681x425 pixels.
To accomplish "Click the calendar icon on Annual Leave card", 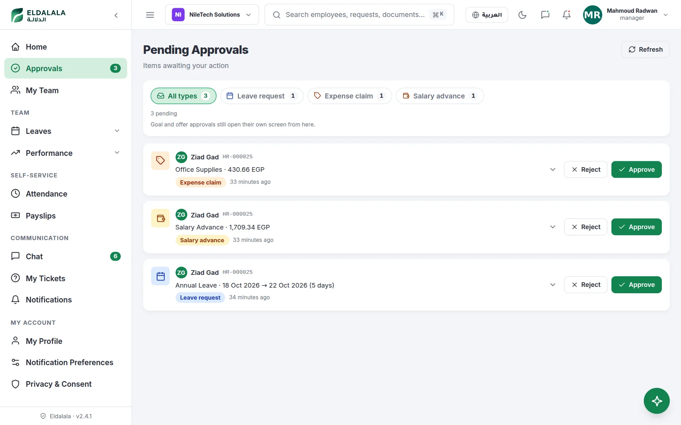I will [x=160, y=276].
